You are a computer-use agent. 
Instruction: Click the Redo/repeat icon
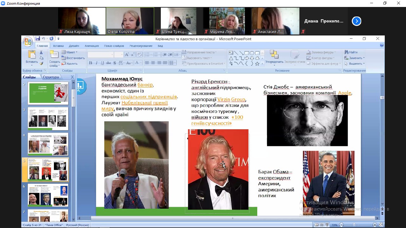(x=51, y=39)
